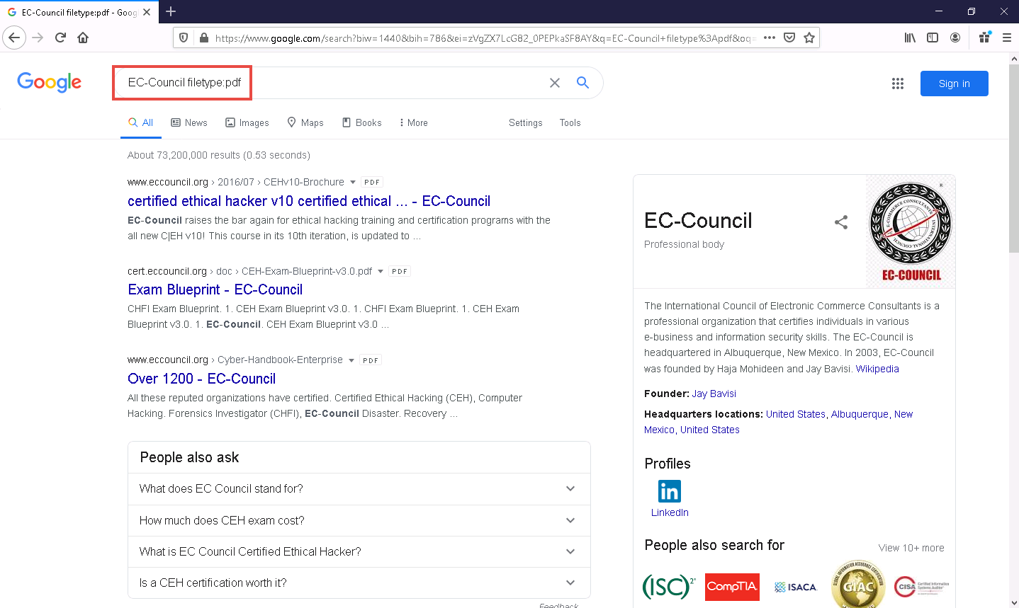Screen dimensions: 1019x608
Task: Open dropdown arrow beside Cyber-Handbook-Enterprise
Action: pos(351,360)
